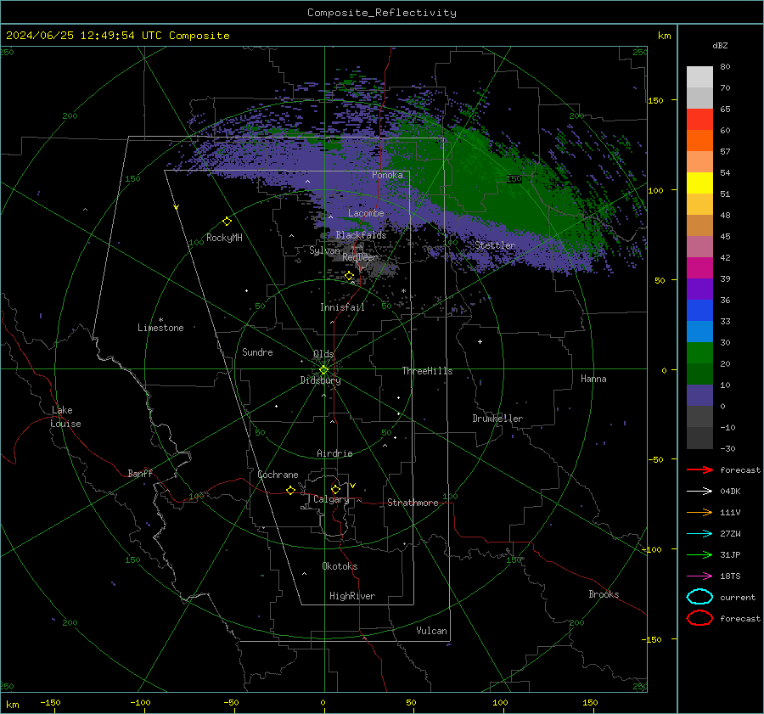Click the ThreeHills label
Image resolution: width=764 pixels, height=714 pixels.
point(427,371)
